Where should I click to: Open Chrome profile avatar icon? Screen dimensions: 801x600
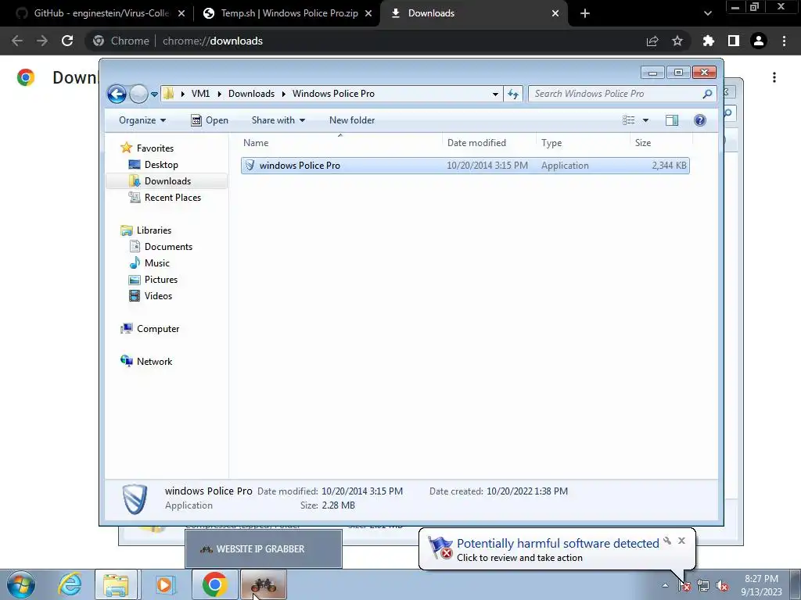[x=759, y=41]
